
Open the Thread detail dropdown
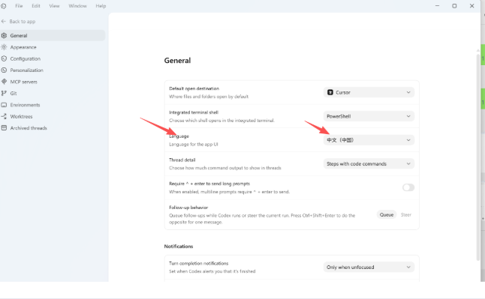click(369, 163)
